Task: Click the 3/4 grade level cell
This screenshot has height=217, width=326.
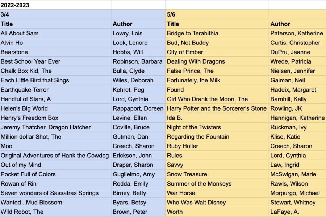Action: pos(55,14)
